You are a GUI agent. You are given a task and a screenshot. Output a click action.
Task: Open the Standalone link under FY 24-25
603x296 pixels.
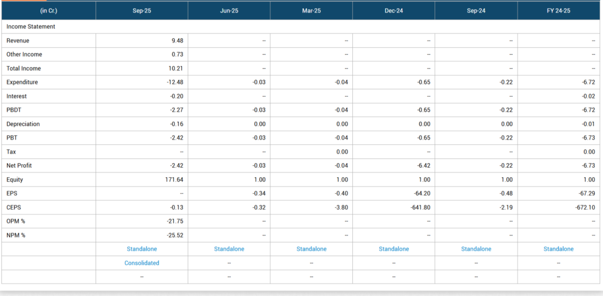[x=558, y=249]
